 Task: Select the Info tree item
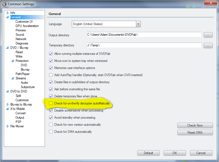tap(13, 13)
